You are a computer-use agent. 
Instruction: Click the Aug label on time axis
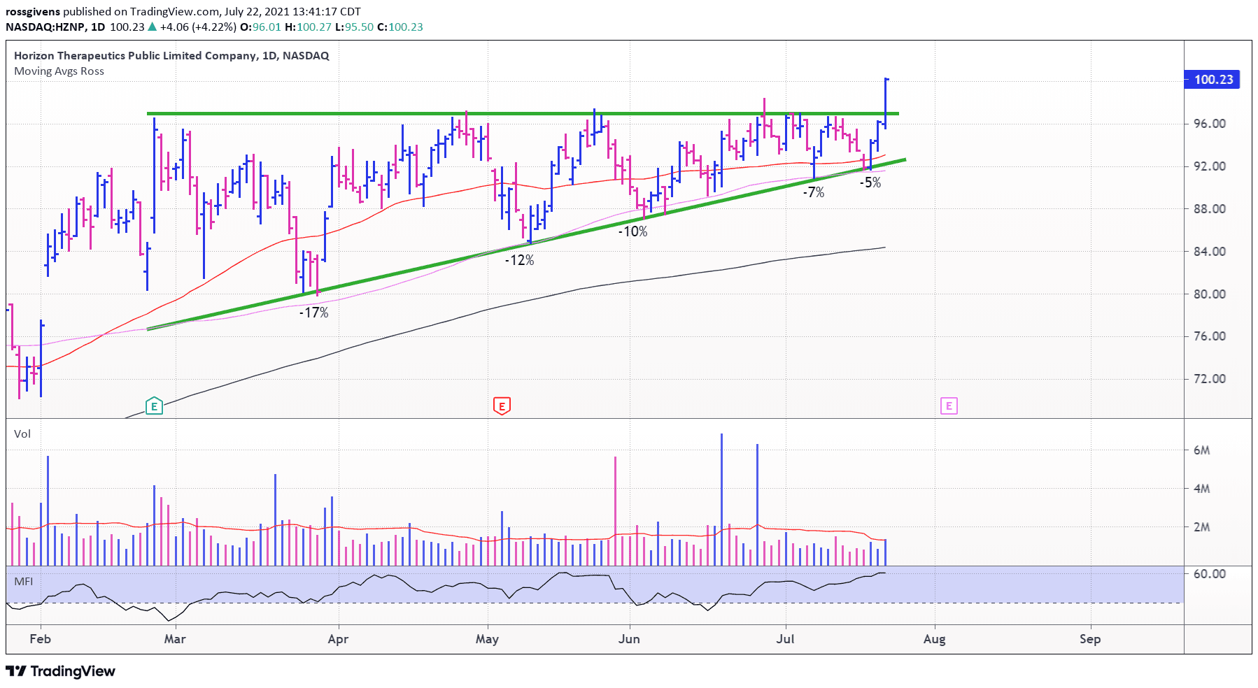[934, 639]
